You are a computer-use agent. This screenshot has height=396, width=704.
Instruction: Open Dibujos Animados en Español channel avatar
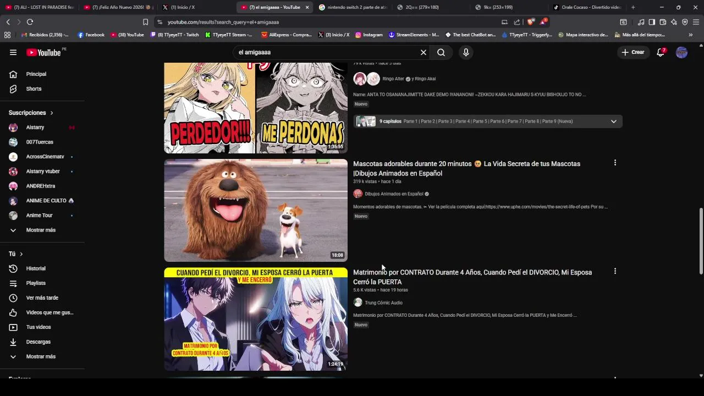pos(358,194)
